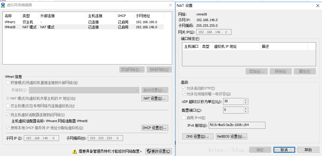Click the IPv6 prefix field

[237, 125]
